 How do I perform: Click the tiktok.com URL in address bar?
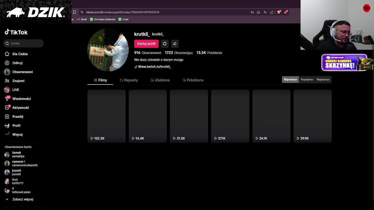(123, 12)
